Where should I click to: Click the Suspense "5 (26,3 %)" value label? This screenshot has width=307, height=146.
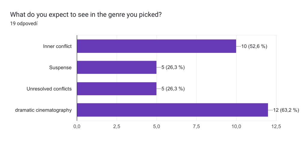pos(173,68)
